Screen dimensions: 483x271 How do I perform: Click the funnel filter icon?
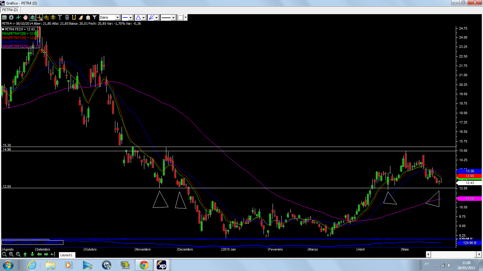95,17
